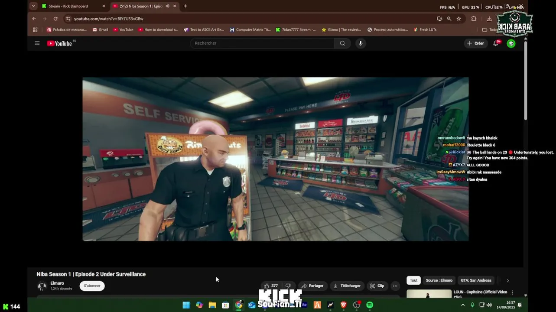Click the video title Niba Season 1
This screenshot has width=556, height=312.
click(x=91, y=274)
